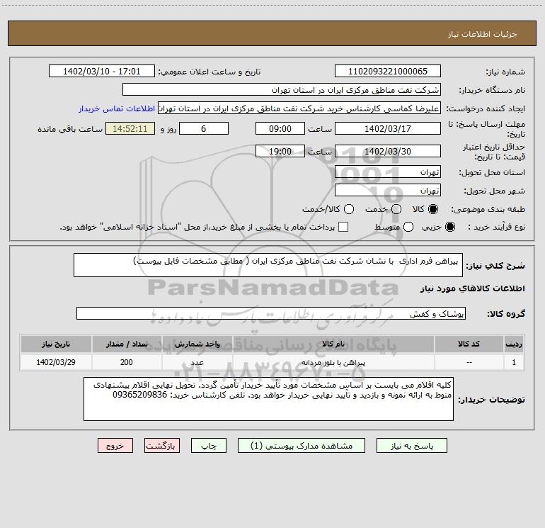The width and height of the screenshot is (545, 528).
Task: Select the کالا radio button
Action: (x=433, y=209)
